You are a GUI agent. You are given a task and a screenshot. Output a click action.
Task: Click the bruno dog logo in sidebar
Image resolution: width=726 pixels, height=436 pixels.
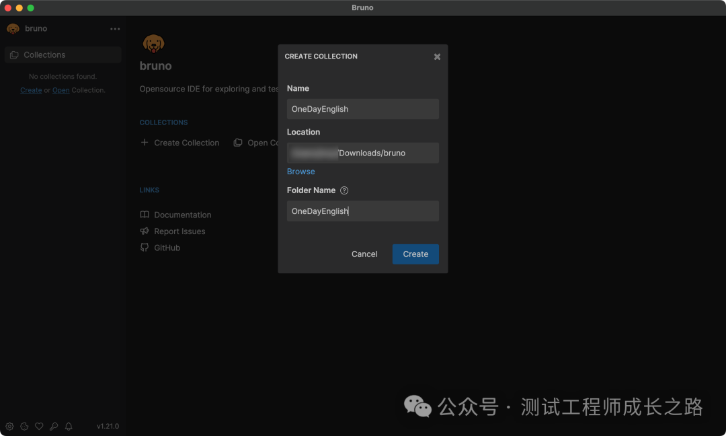pyautogui.click(x=13, y=29)
